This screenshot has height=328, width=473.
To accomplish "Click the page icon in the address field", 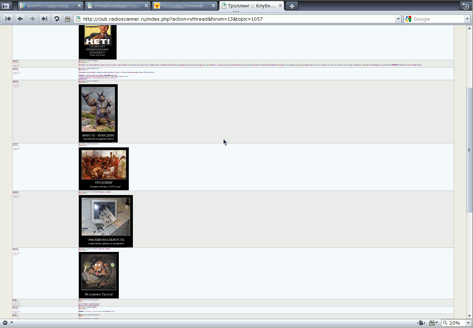I will pyautogui.click(x=78, y=19).
